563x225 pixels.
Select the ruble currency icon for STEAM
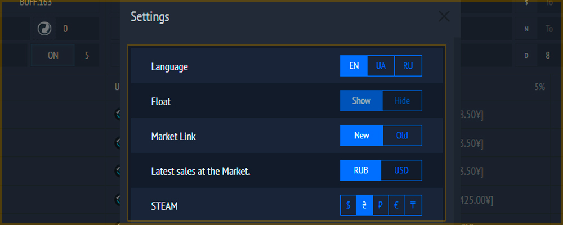(x=380, y=205)
